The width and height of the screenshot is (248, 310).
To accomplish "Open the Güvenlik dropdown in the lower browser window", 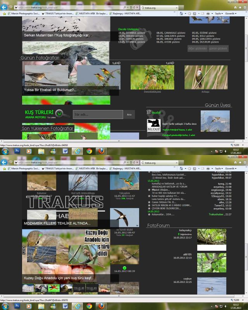I will click(x=231, y=169).
